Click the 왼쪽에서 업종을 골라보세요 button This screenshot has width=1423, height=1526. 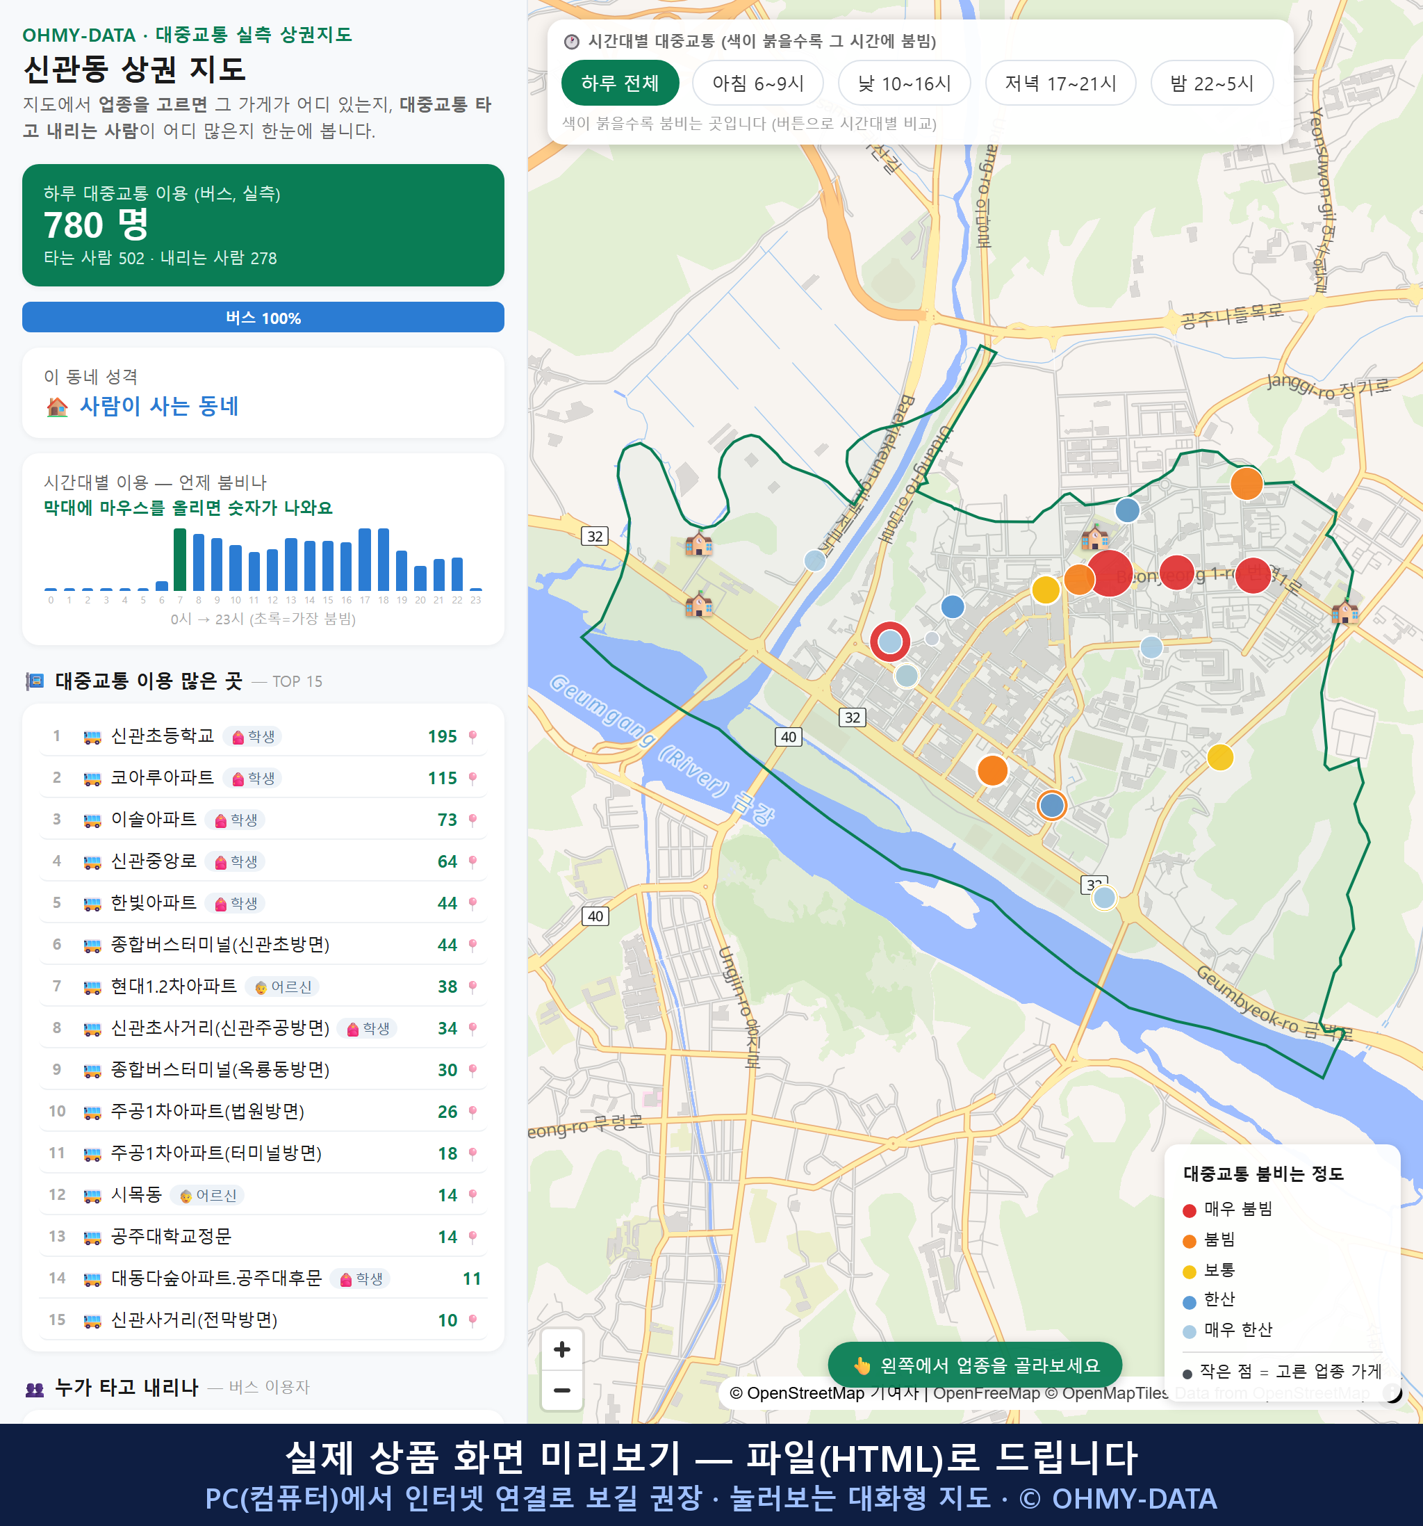tap(974, 1365)
